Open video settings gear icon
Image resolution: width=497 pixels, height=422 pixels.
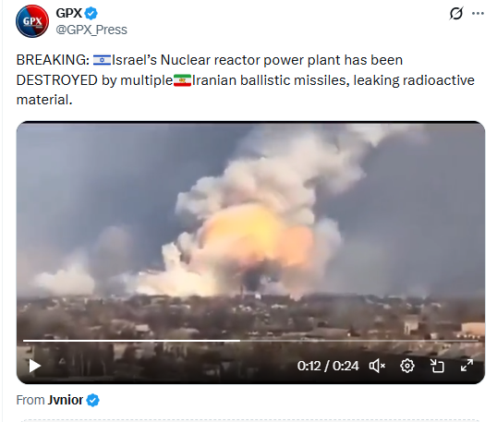click(407, 366)
